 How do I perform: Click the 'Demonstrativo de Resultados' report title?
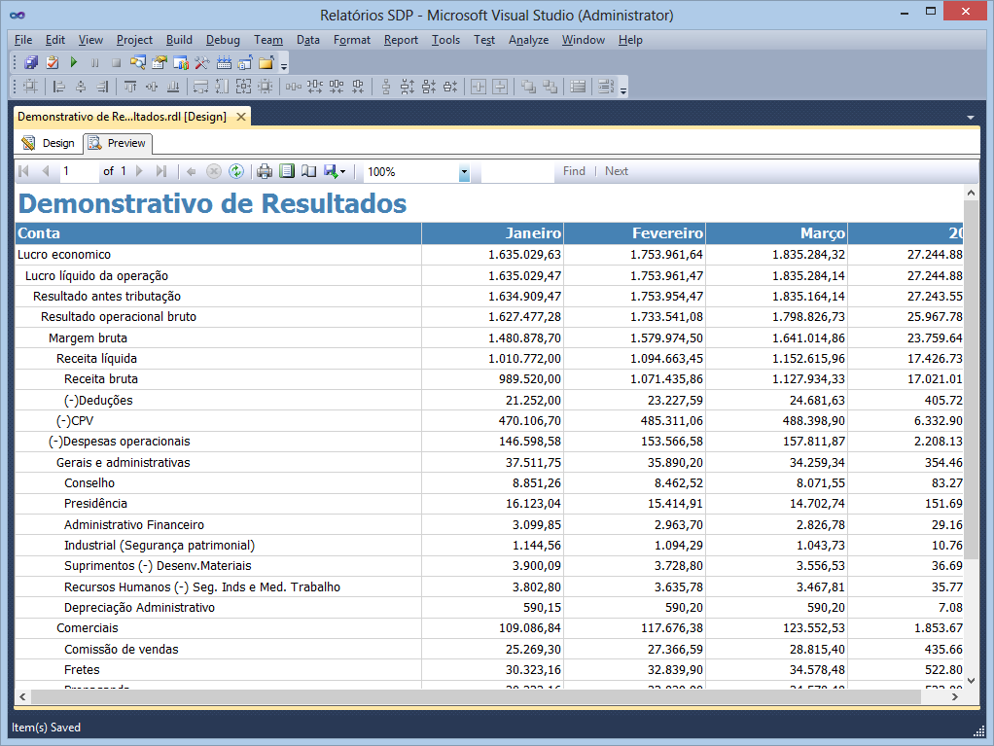click(x=212, y=203)
